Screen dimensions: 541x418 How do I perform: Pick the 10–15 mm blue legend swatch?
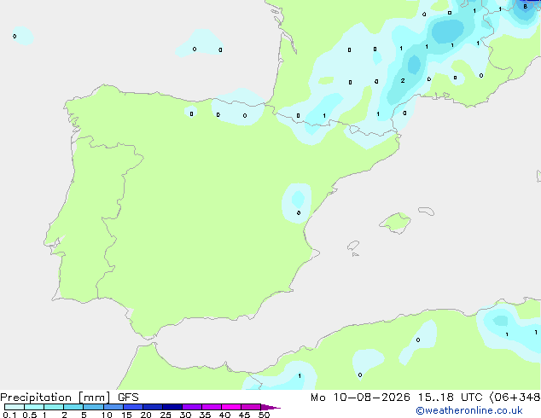pyautogui.click(x=113, y=407)
